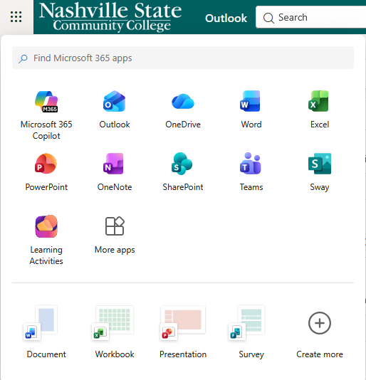Click the magnifier icon in Find apps field
This screenshot has width=366, height=380.
tap(23, 58)
